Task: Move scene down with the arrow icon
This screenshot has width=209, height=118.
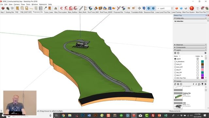Action: 193,84
